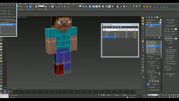Viewport: 179px width, 101px height.
Task: Collapse the Mirror Parameters rollout
Action: coord(170,20)
